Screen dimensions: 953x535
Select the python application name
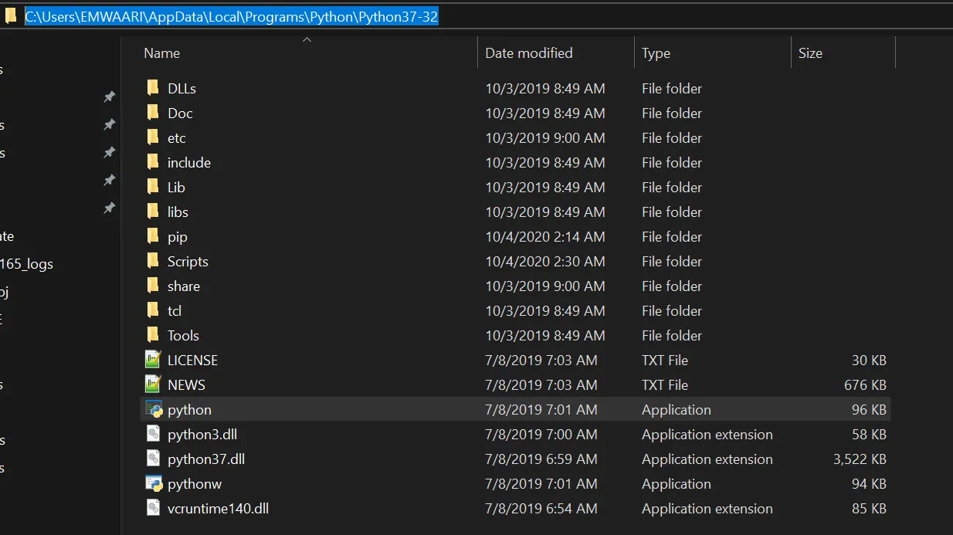189,410
